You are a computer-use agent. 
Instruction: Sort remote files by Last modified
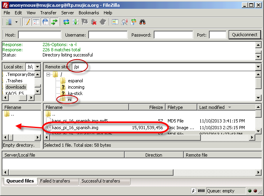coord(226,107)
